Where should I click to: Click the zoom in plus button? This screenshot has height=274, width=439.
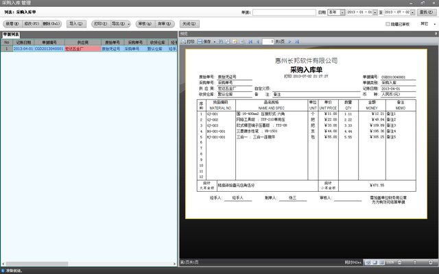coord(431,262)
